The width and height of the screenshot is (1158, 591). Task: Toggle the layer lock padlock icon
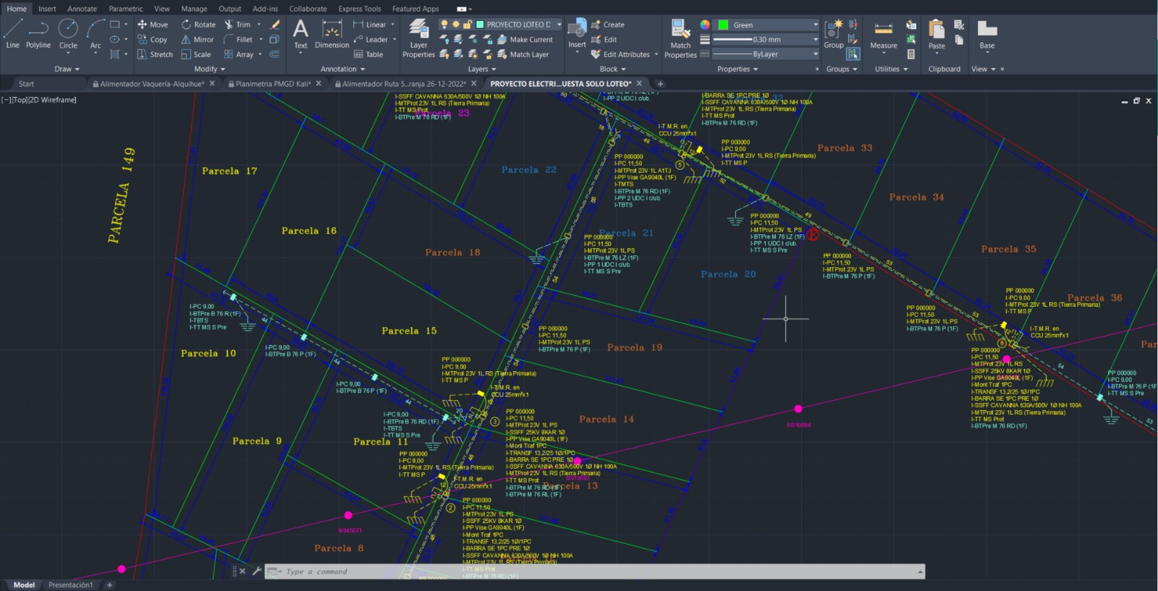(x=468, y=25)
